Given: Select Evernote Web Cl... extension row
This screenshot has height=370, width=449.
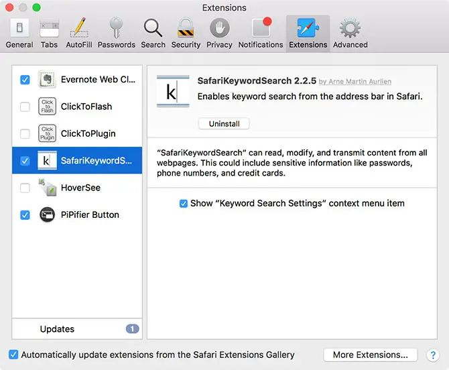Looking at the screenshot, I should (x=77, y=79).
